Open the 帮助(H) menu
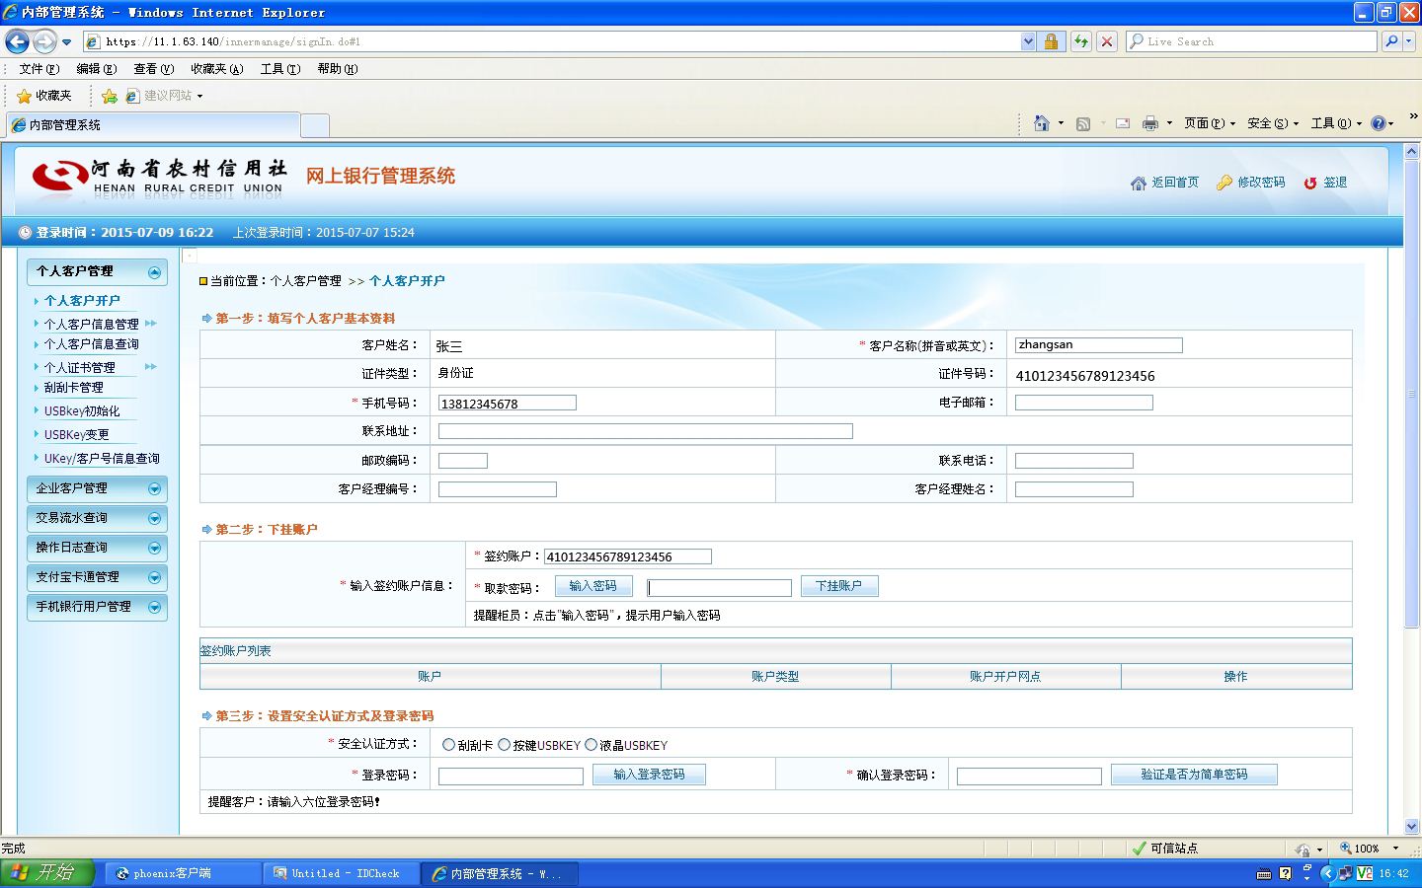The width and height of the screenshot is (1422, 888). pyautogui.click(x=338, y=69)
